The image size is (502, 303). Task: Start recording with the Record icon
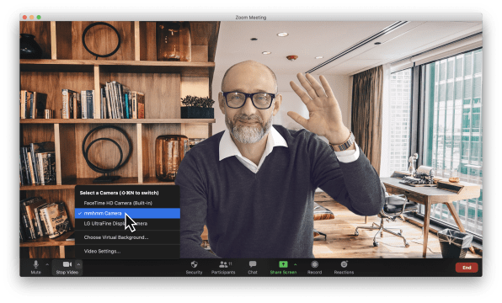[315, 264]
